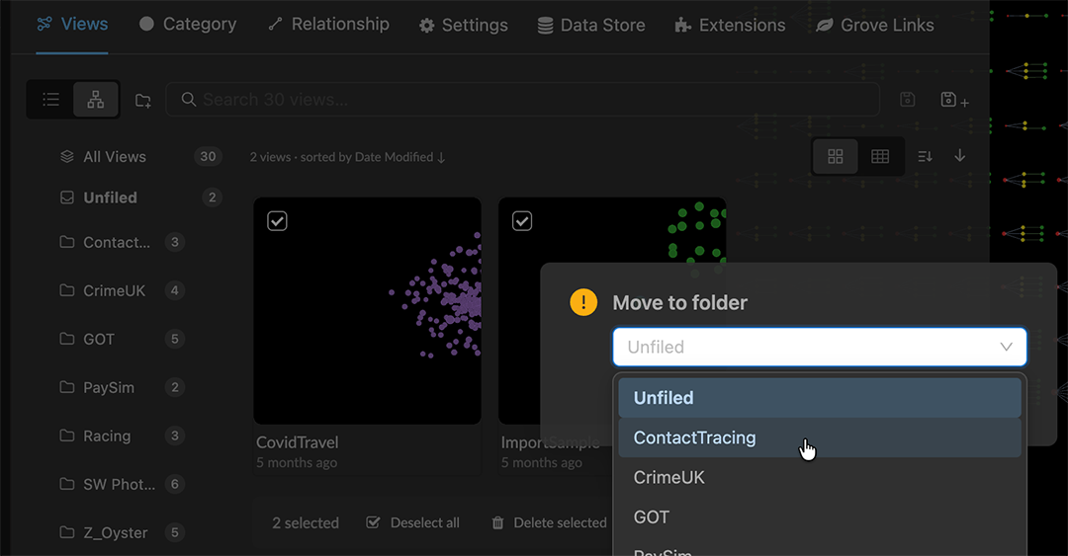The image size is (1068, 556).
Task: Open the Move to folder dropdown
Action: (x=820, y=347)
